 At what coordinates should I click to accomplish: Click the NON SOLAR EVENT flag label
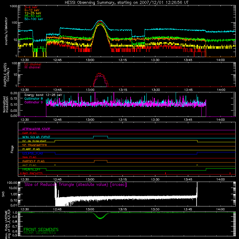coord(36,137)
